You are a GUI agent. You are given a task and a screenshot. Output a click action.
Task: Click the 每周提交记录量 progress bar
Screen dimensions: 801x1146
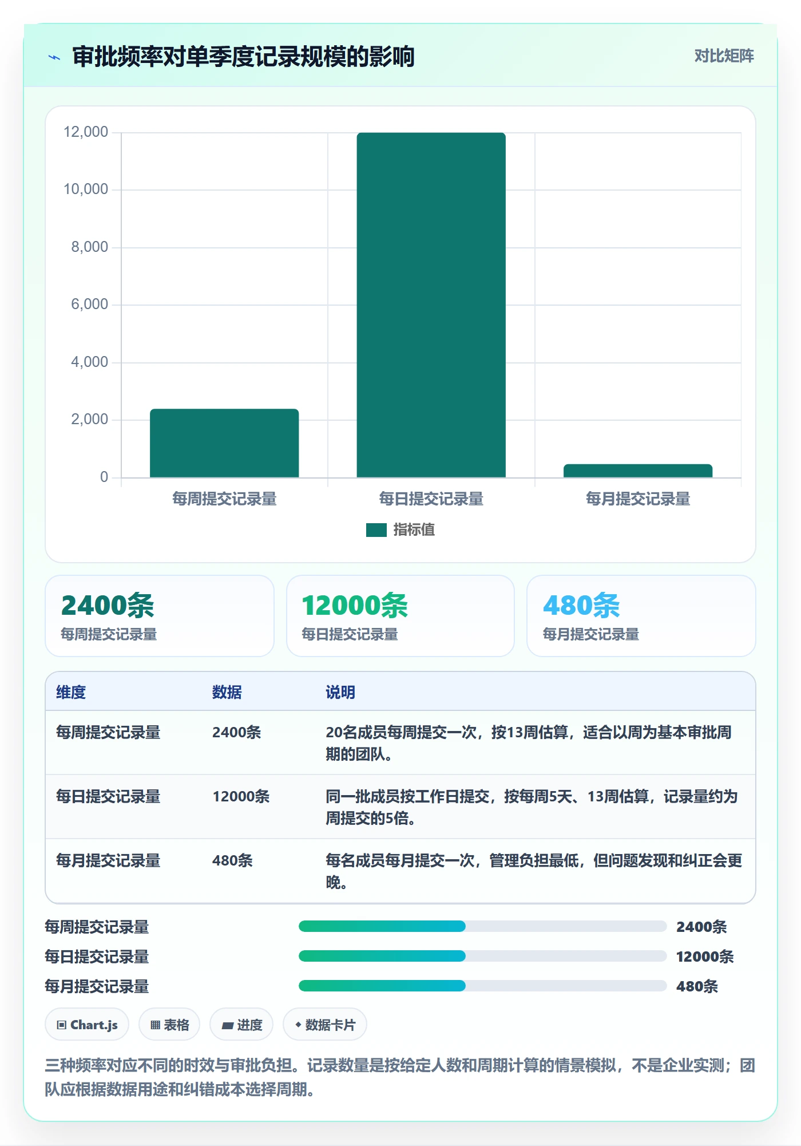483,926
